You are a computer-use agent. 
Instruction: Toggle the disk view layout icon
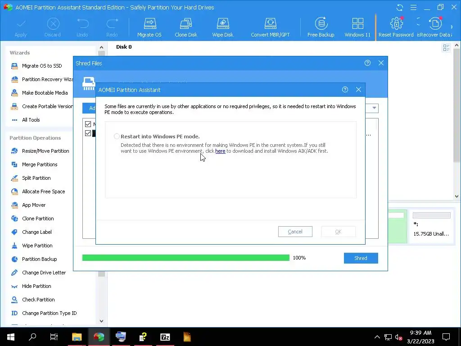click(x=446, y=48)
